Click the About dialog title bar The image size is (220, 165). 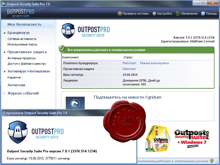(53, 113)
